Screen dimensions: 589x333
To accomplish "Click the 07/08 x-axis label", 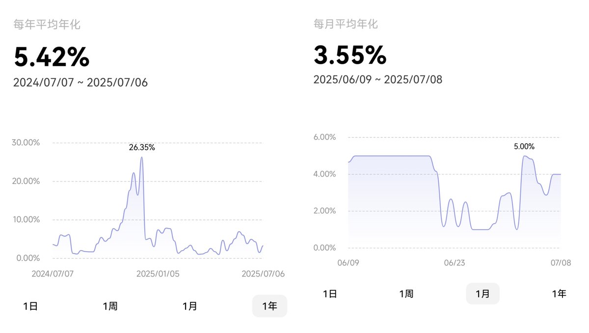I will (561, 263).
